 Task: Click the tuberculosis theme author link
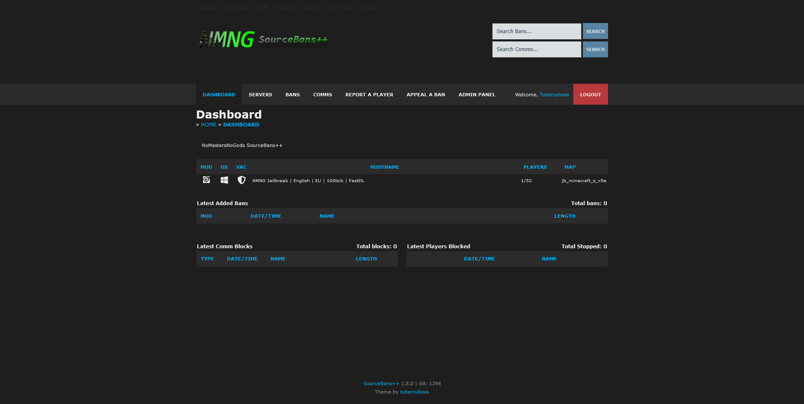click(x=415, y=392)
